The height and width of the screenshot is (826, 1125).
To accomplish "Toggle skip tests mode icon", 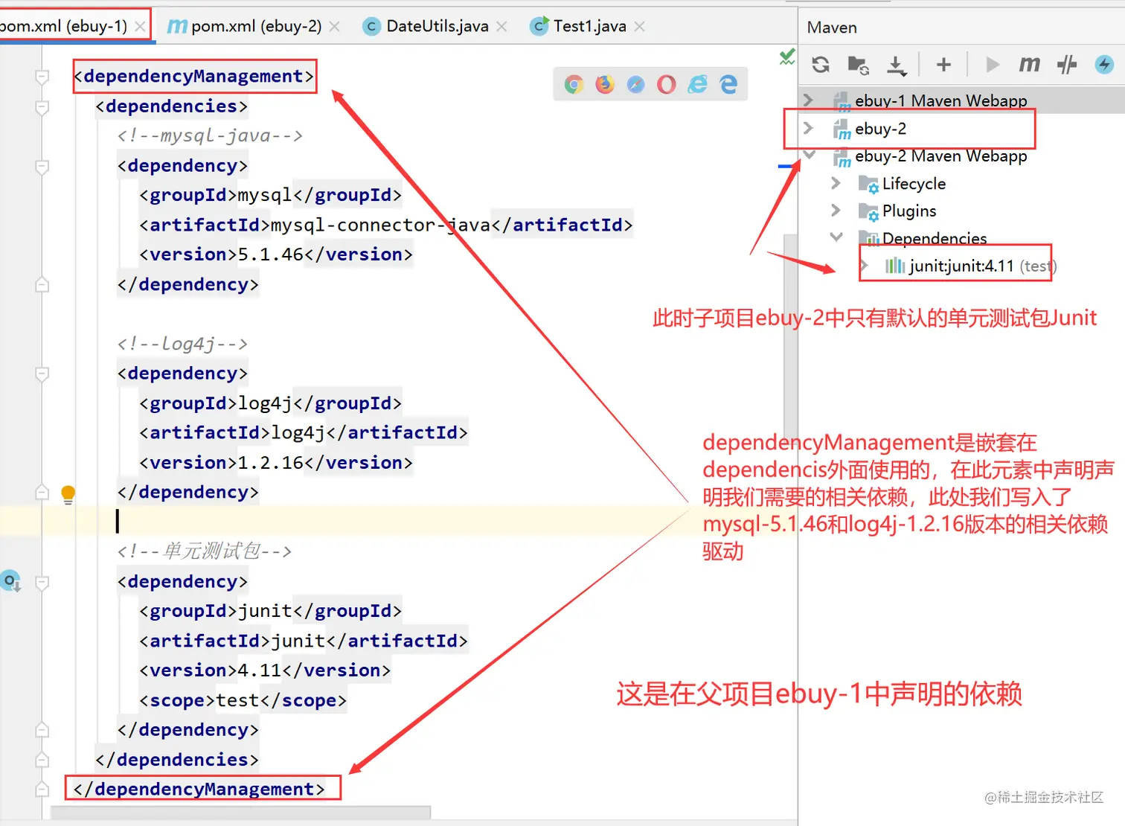I will (x=1067, y=65).
